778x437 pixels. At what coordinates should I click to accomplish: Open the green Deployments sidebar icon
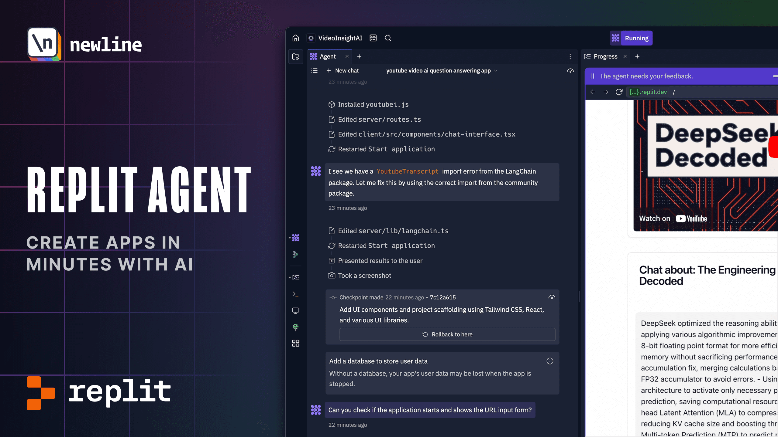pyautogui.click(x=296, y=327)
